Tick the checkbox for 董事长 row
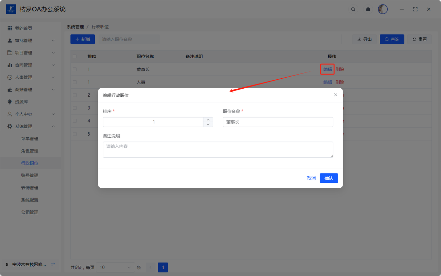This screenshot has height=276, width=441. (75, 69)
